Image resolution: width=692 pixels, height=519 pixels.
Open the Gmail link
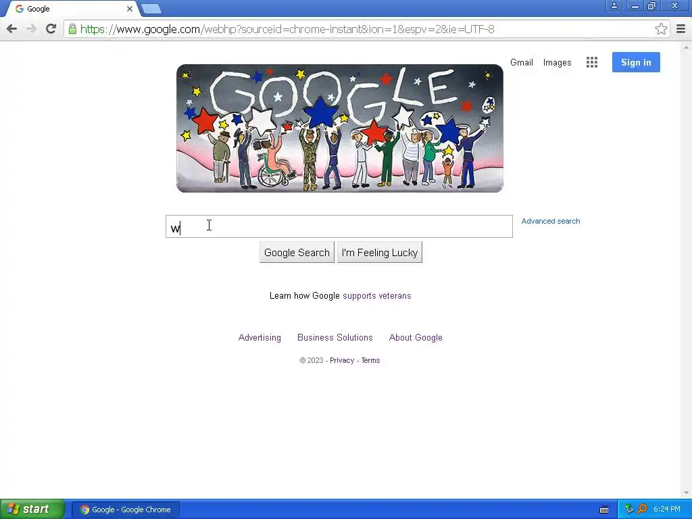[x=522, y=62]
